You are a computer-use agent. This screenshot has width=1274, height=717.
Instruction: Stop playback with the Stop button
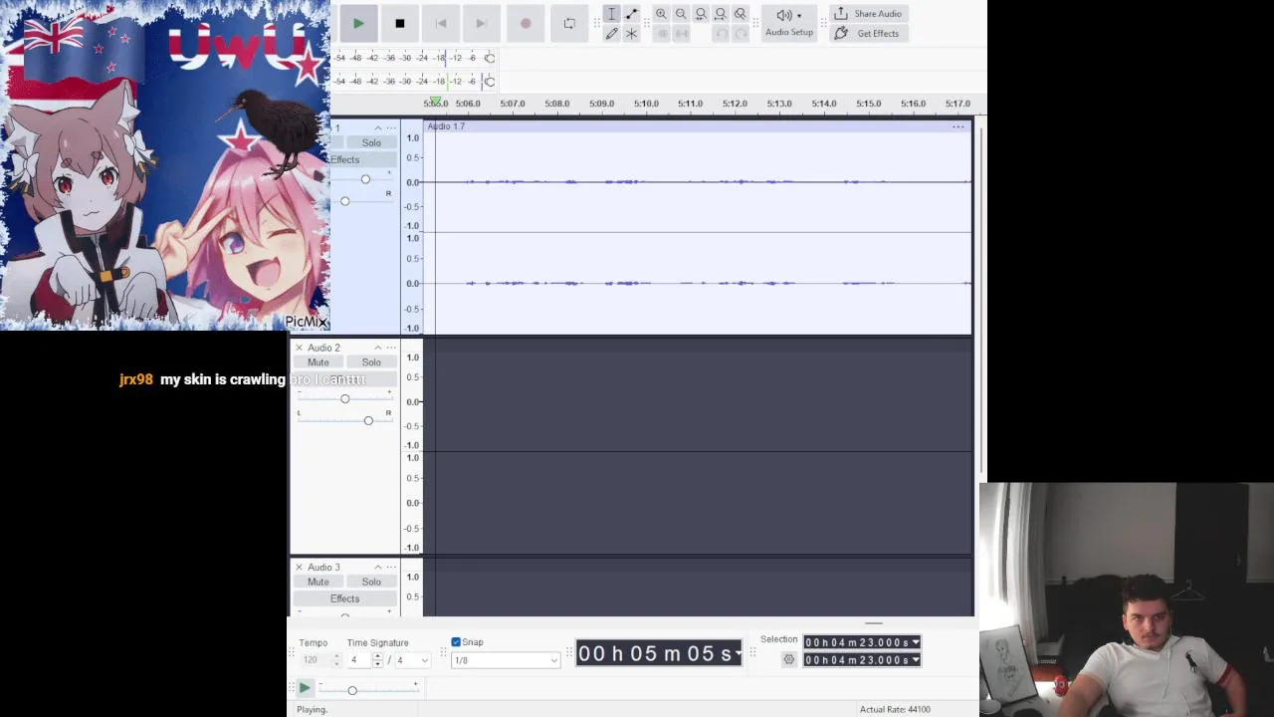click(x=399, y=23)
